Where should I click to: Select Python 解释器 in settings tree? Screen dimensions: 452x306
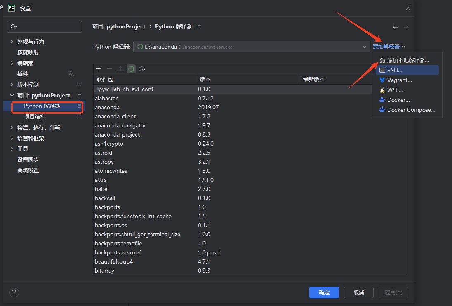(42, 106)
